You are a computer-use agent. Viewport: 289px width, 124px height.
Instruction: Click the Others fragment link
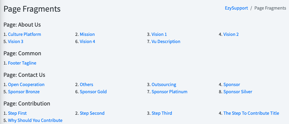[86, 85]
